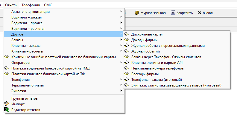Expand the Клиенты – заказы submenu arrow

pyautogui.click(x=121, y=45)
